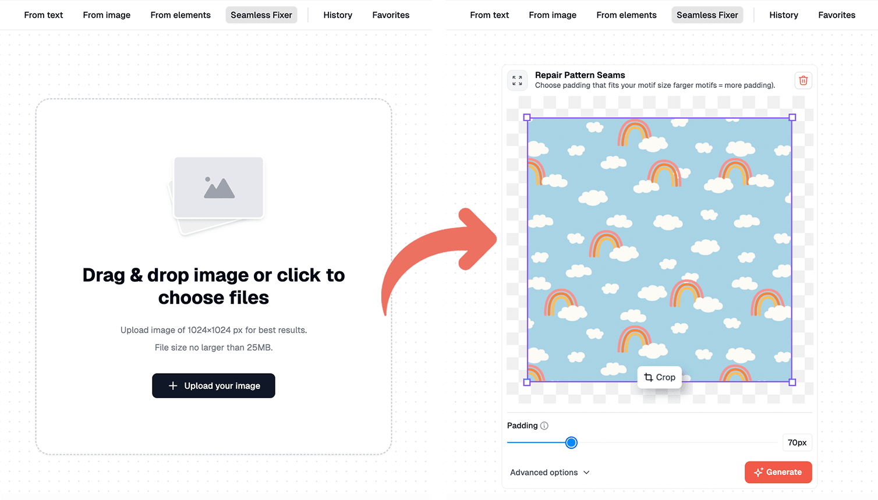
Task: Click the red Generate button
Action: (x=778, y=472)
